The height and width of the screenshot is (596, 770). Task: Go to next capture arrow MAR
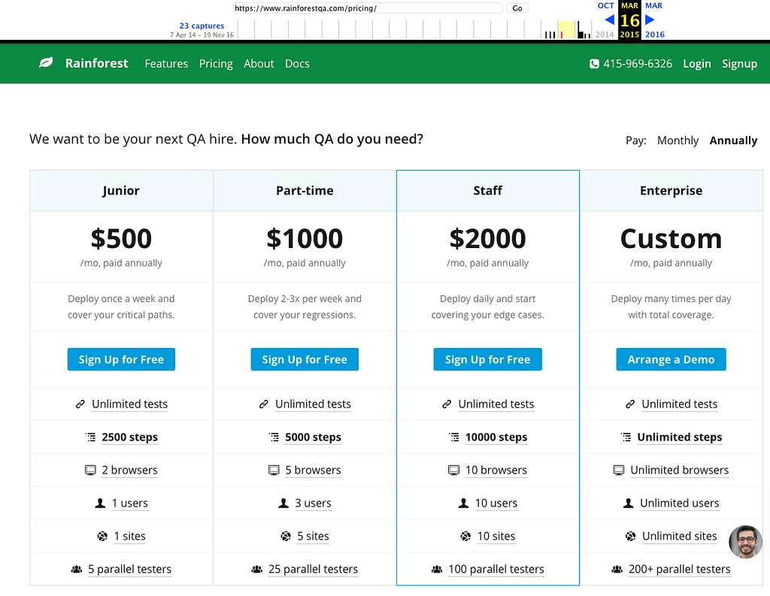[x=650, y=20]
